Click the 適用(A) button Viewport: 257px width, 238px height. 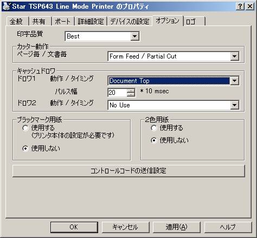(177, 227)
